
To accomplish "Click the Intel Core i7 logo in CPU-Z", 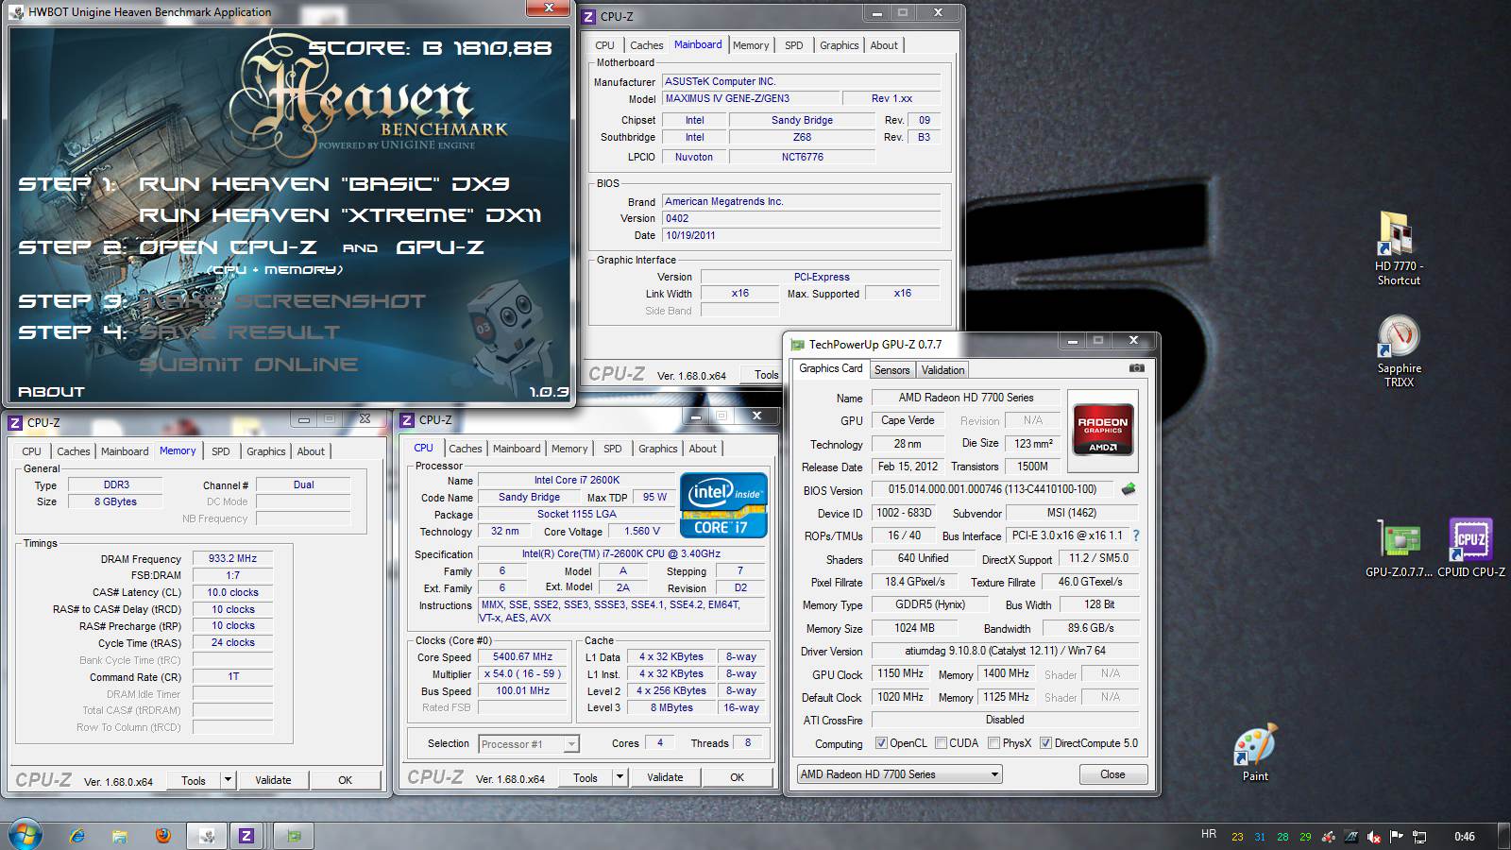I will (x=724, y=505).
